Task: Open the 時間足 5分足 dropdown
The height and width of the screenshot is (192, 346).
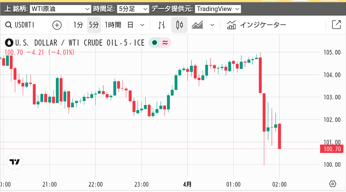Action: point(133,9)
